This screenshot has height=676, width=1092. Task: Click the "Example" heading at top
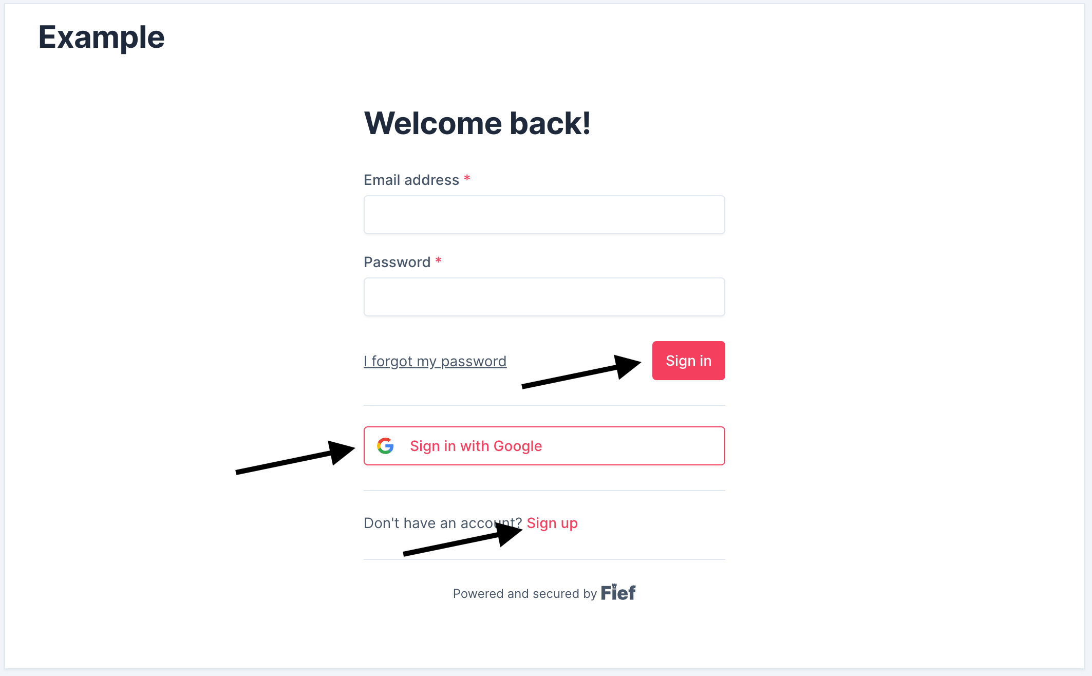tap(102, 37)
